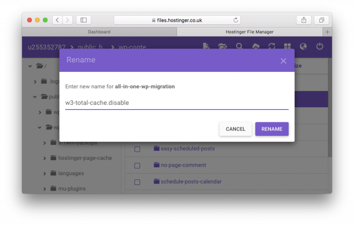Viewport: 354px width, 225px height.
Task: Click the file list vertical scrollbar
Action: pyautogui.click(x=330, y=107)
